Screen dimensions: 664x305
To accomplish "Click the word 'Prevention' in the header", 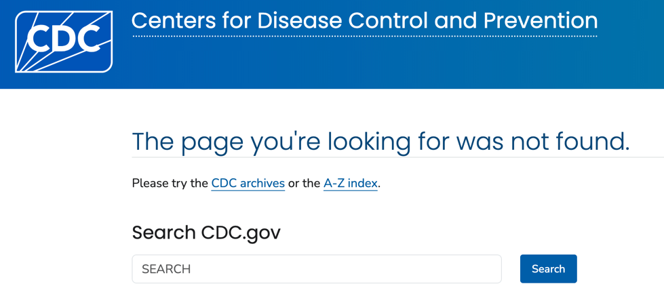I will point(540,21).
